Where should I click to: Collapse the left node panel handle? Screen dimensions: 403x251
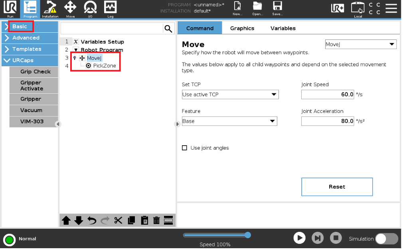tap(57, 125)
